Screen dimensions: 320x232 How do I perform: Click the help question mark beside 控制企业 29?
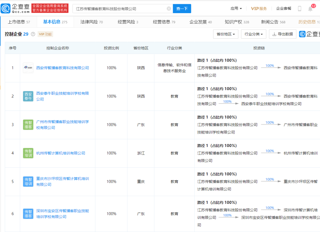[x=33, y=34]
